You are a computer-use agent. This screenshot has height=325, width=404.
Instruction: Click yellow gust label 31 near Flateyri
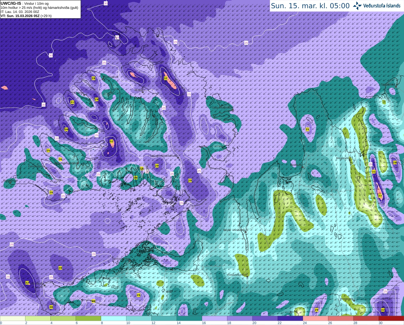click(72, 102)
